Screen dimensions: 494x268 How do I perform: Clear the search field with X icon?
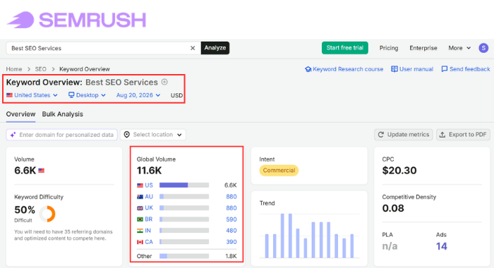tap(193, 48)
